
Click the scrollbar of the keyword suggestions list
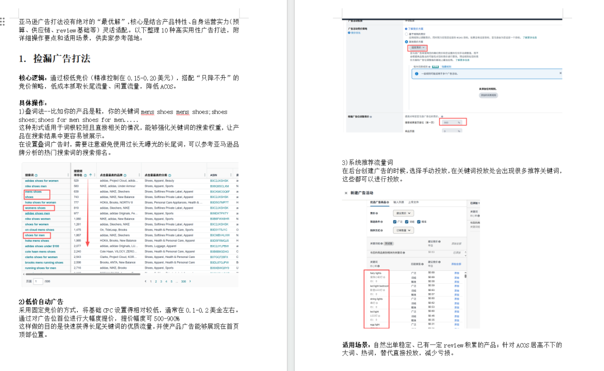(x=465, y=275)
